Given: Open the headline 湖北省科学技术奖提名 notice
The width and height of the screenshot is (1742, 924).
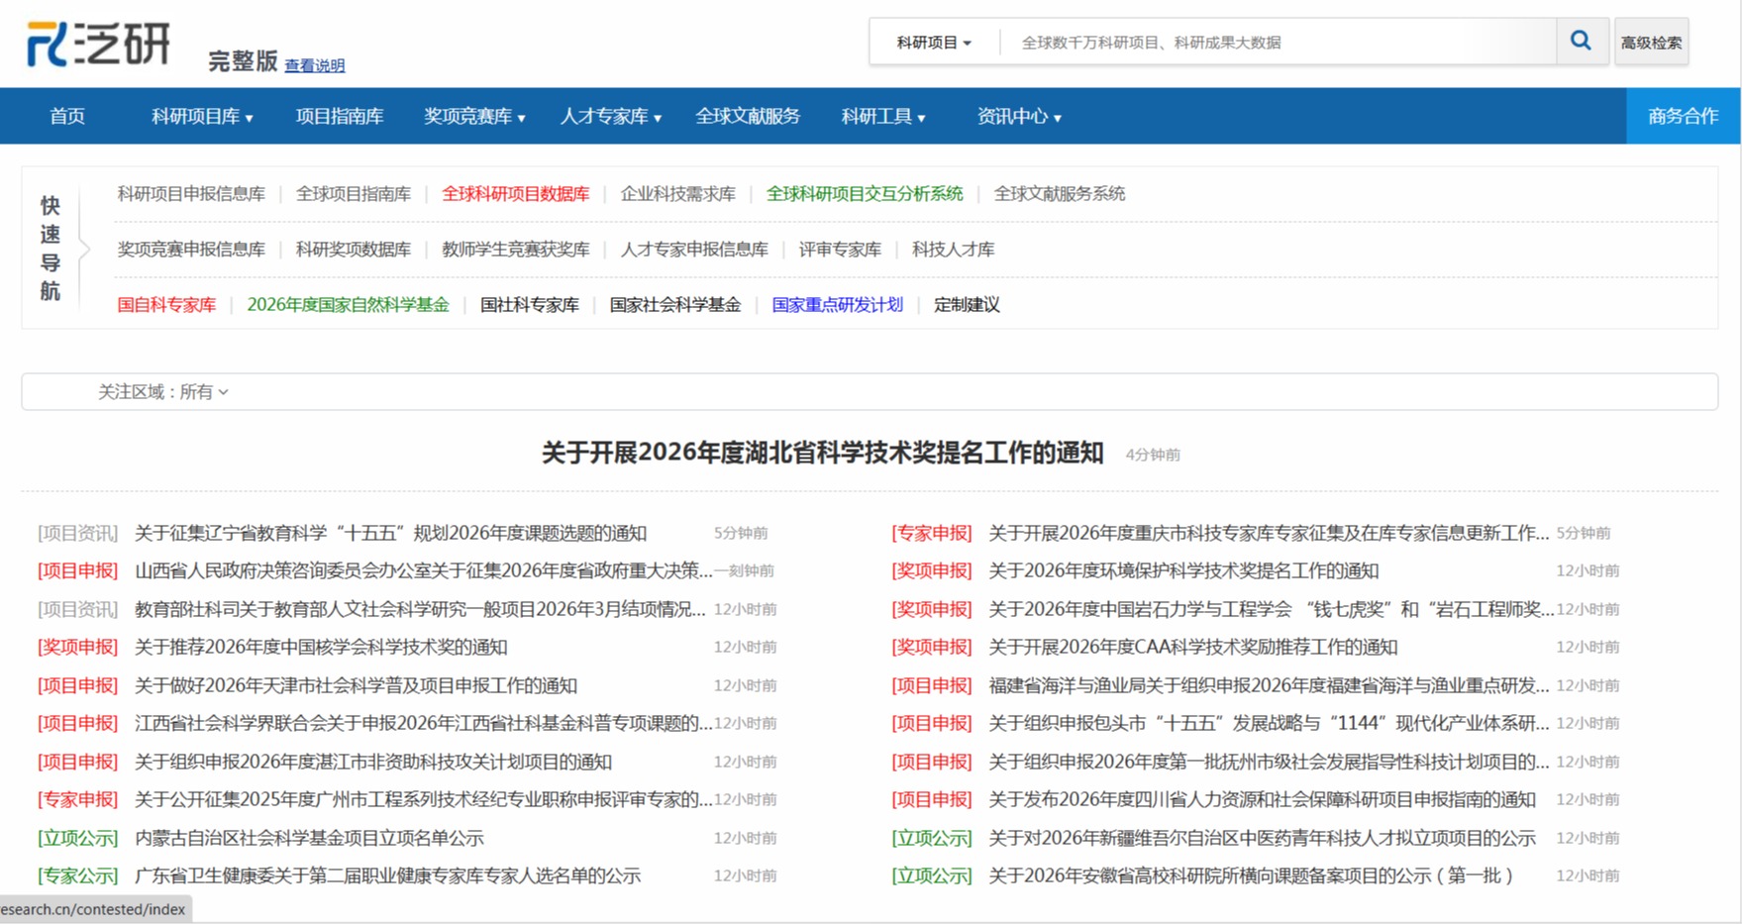Looking at the screenshot, I should pyautogui.click(x=822, y=454).
